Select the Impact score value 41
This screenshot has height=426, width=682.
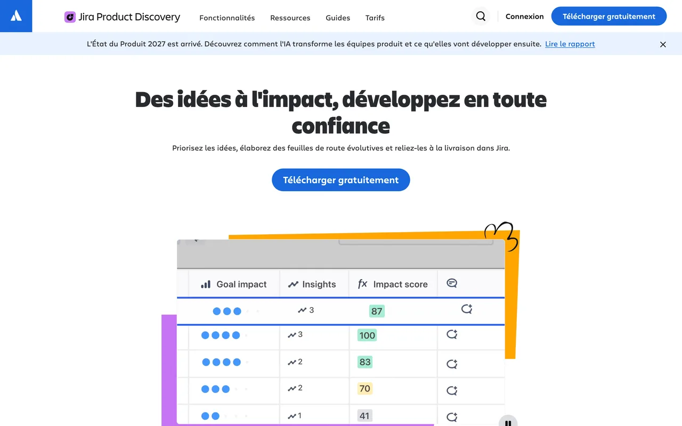(364, 416)
